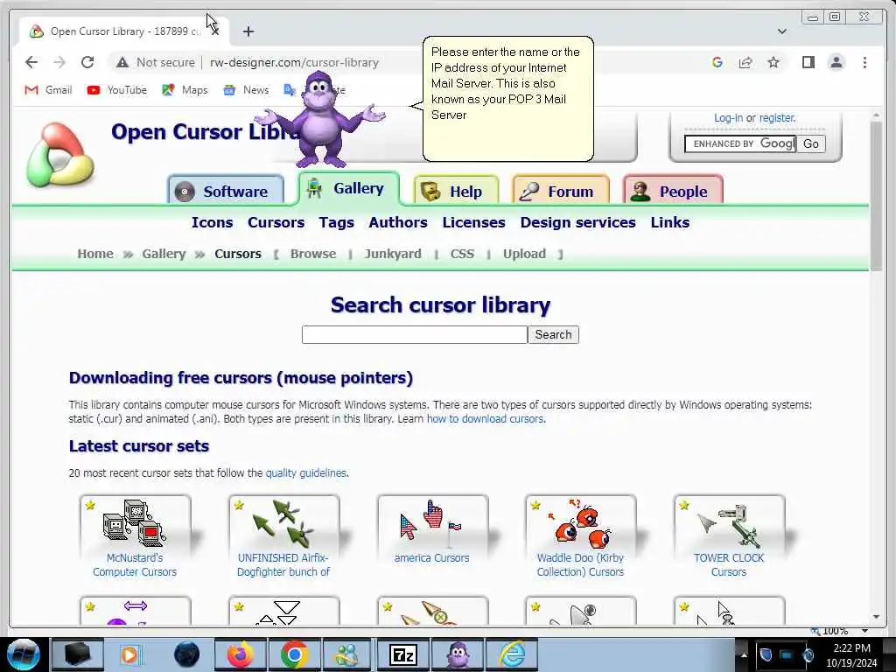The image size is (896, 672).
Task: Open the Browse cursors link
Action: pos(313,254)
